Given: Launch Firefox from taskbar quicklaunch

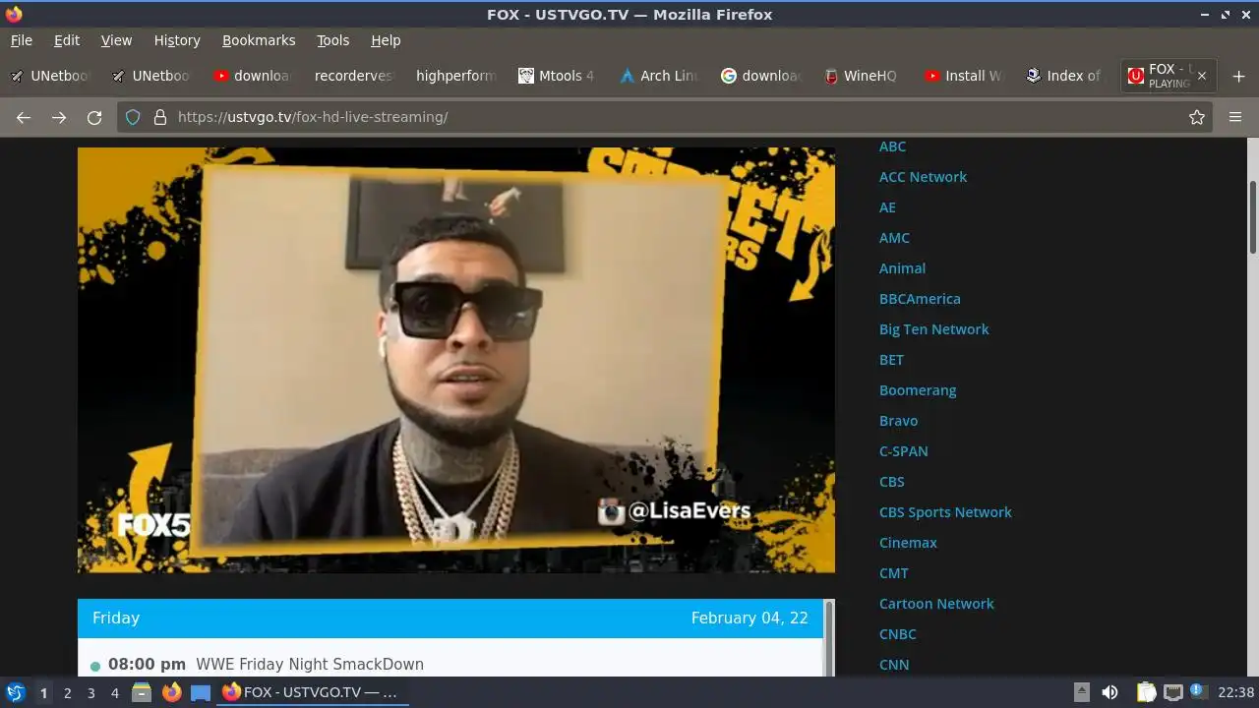Looking at the screenshot, I should (x=171, y=692).
